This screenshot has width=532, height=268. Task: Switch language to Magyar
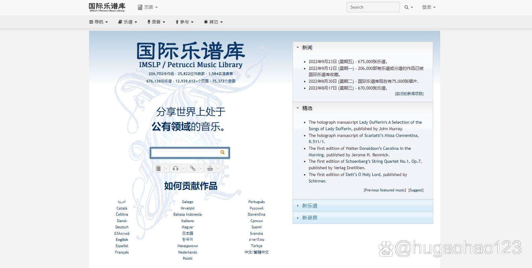tap(188, 227)
